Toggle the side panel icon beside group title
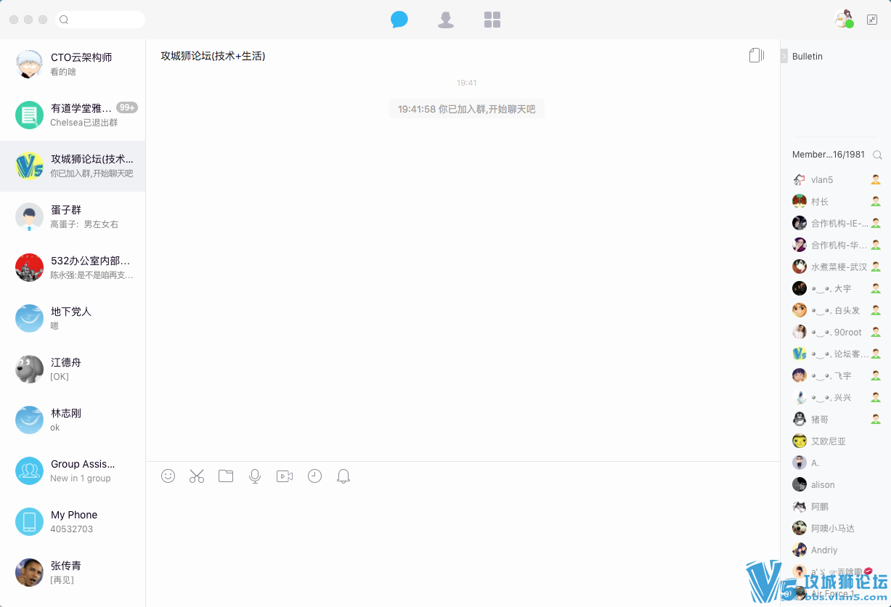Screen dimensions: 891x607 757,56
